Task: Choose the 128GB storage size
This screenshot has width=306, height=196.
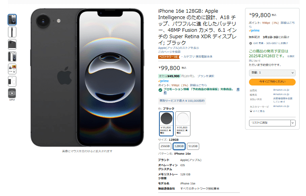Action: pyautogui.click(x=179, y=146)
